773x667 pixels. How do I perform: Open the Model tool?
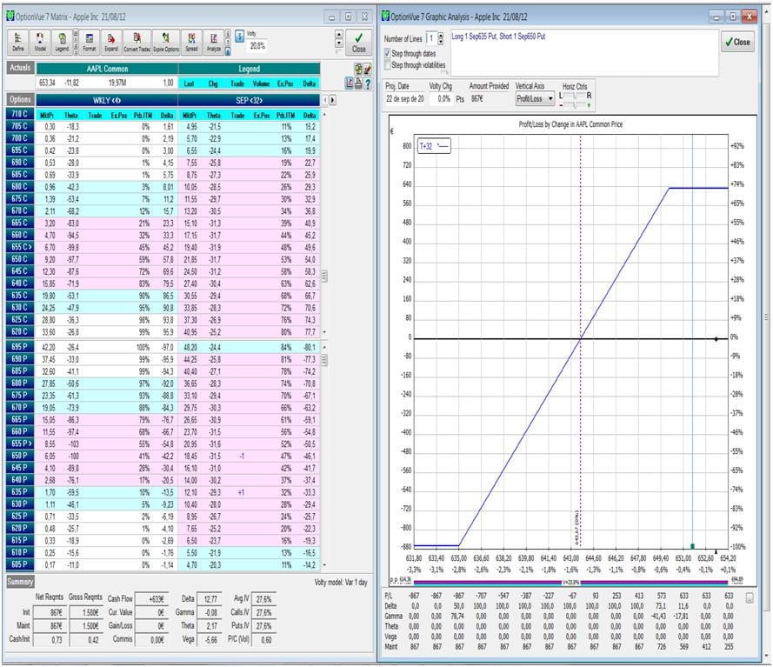tap(41, 42)
